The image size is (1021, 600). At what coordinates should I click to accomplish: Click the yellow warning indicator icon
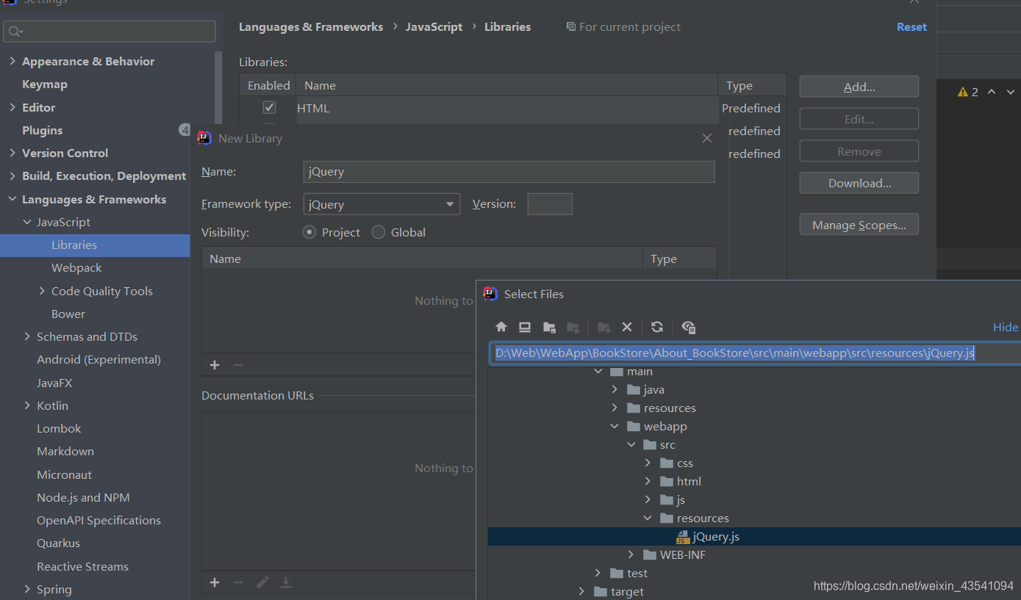tap(963, 92)
